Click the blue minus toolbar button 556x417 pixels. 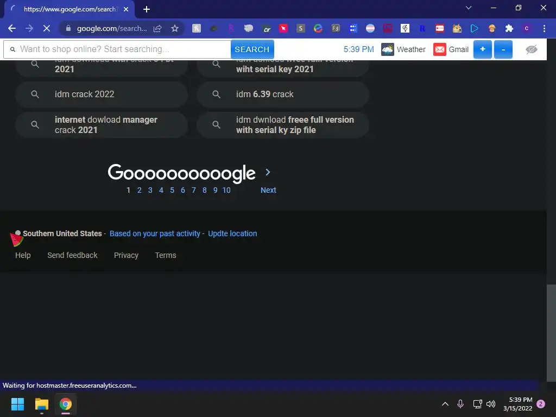503,49
